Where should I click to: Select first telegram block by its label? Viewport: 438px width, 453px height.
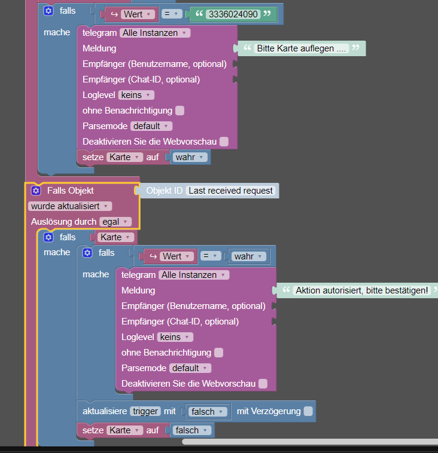click(x=99, y=33)
